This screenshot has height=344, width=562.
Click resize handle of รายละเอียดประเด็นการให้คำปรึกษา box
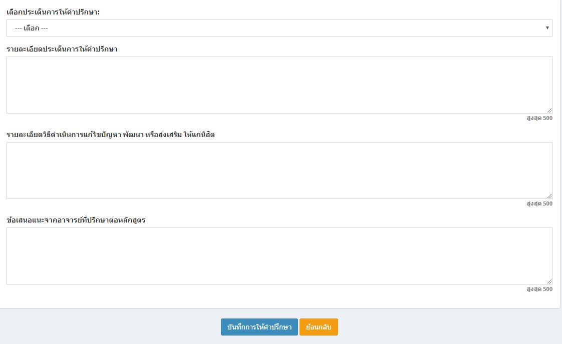click(549, 110)
